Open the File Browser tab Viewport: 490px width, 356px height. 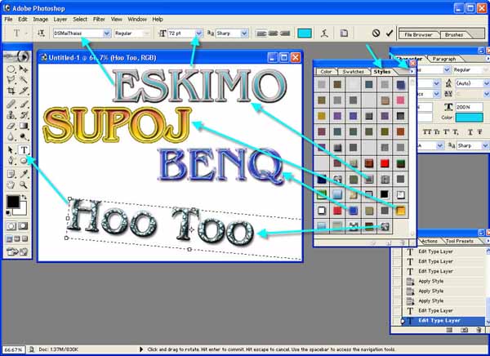418,34
